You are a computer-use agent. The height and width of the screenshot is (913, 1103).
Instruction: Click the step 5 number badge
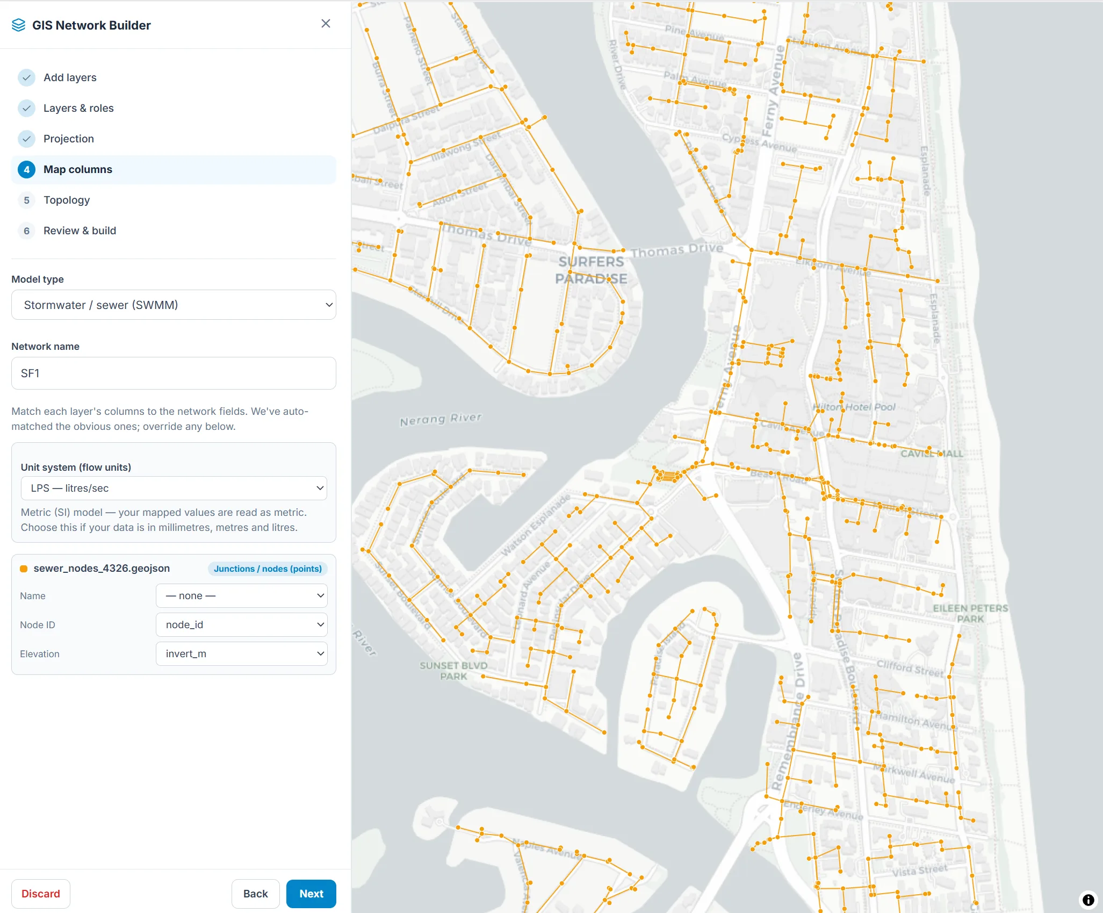tap(26, 200)
